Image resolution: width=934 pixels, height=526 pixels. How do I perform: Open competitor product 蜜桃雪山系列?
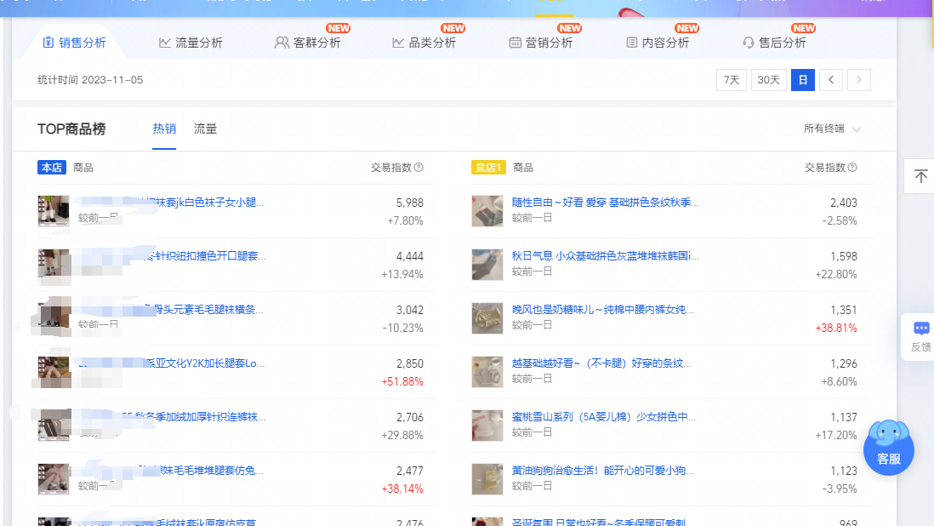pyautogui.click(x=603, y=417)
